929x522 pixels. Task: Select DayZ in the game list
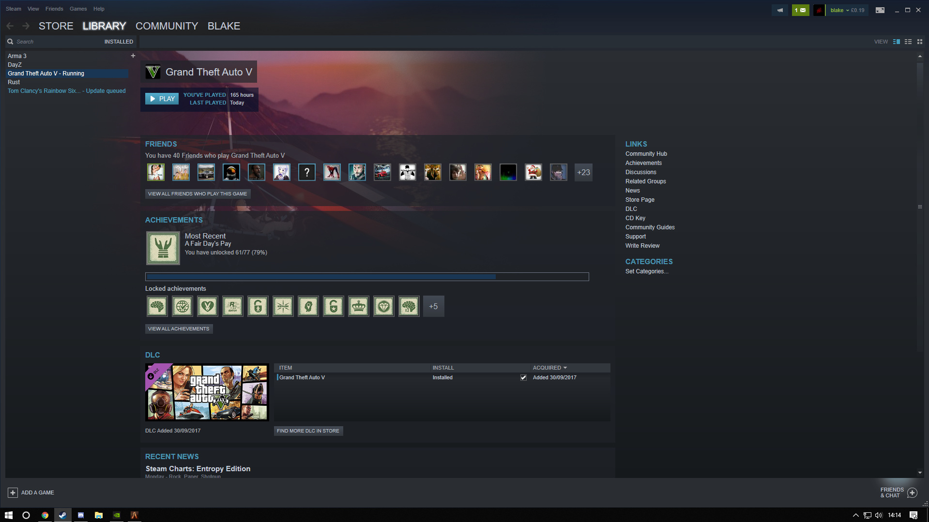15,65
